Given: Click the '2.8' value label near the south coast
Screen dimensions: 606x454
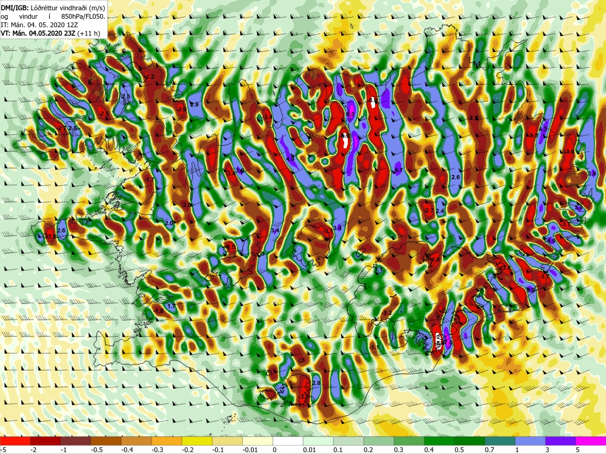Looking at the screenshot, I should point(316,383).
